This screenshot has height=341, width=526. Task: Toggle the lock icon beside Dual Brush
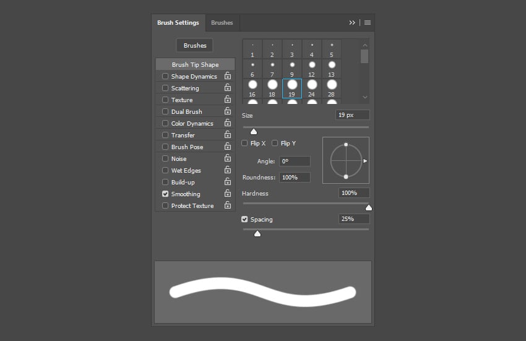coord(228,111)
